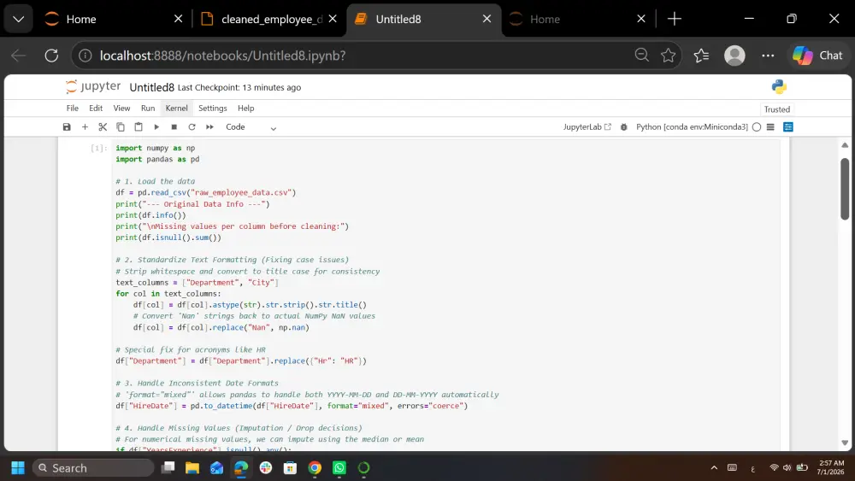Click the kernel status circle indicator
The height and width of the screenshot is (481, 855).
[x=757, y=127]
